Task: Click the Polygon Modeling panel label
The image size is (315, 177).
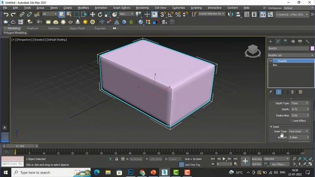Action: [x=15, y=33]
